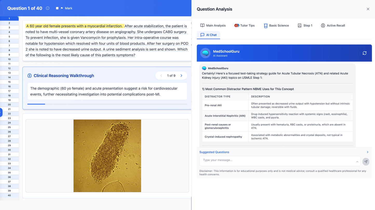The image size is (375, 210).
Task: Switch to the Tutor Tips tab
Action: coord(244,26)
